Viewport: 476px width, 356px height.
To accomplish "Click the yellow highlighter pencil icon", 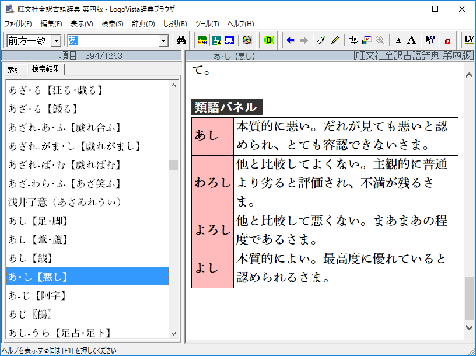I will [x=335, y=40].
